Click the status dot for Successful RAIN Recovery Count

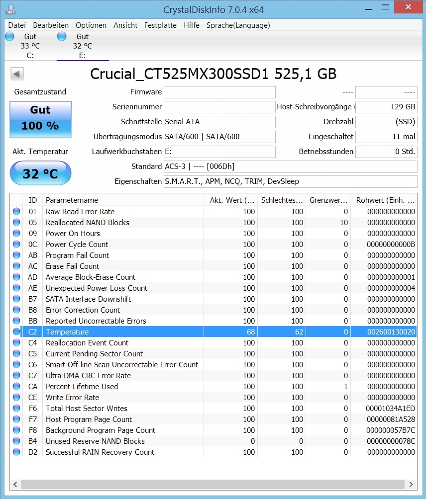pyautogui.click(x=16, y=452)
